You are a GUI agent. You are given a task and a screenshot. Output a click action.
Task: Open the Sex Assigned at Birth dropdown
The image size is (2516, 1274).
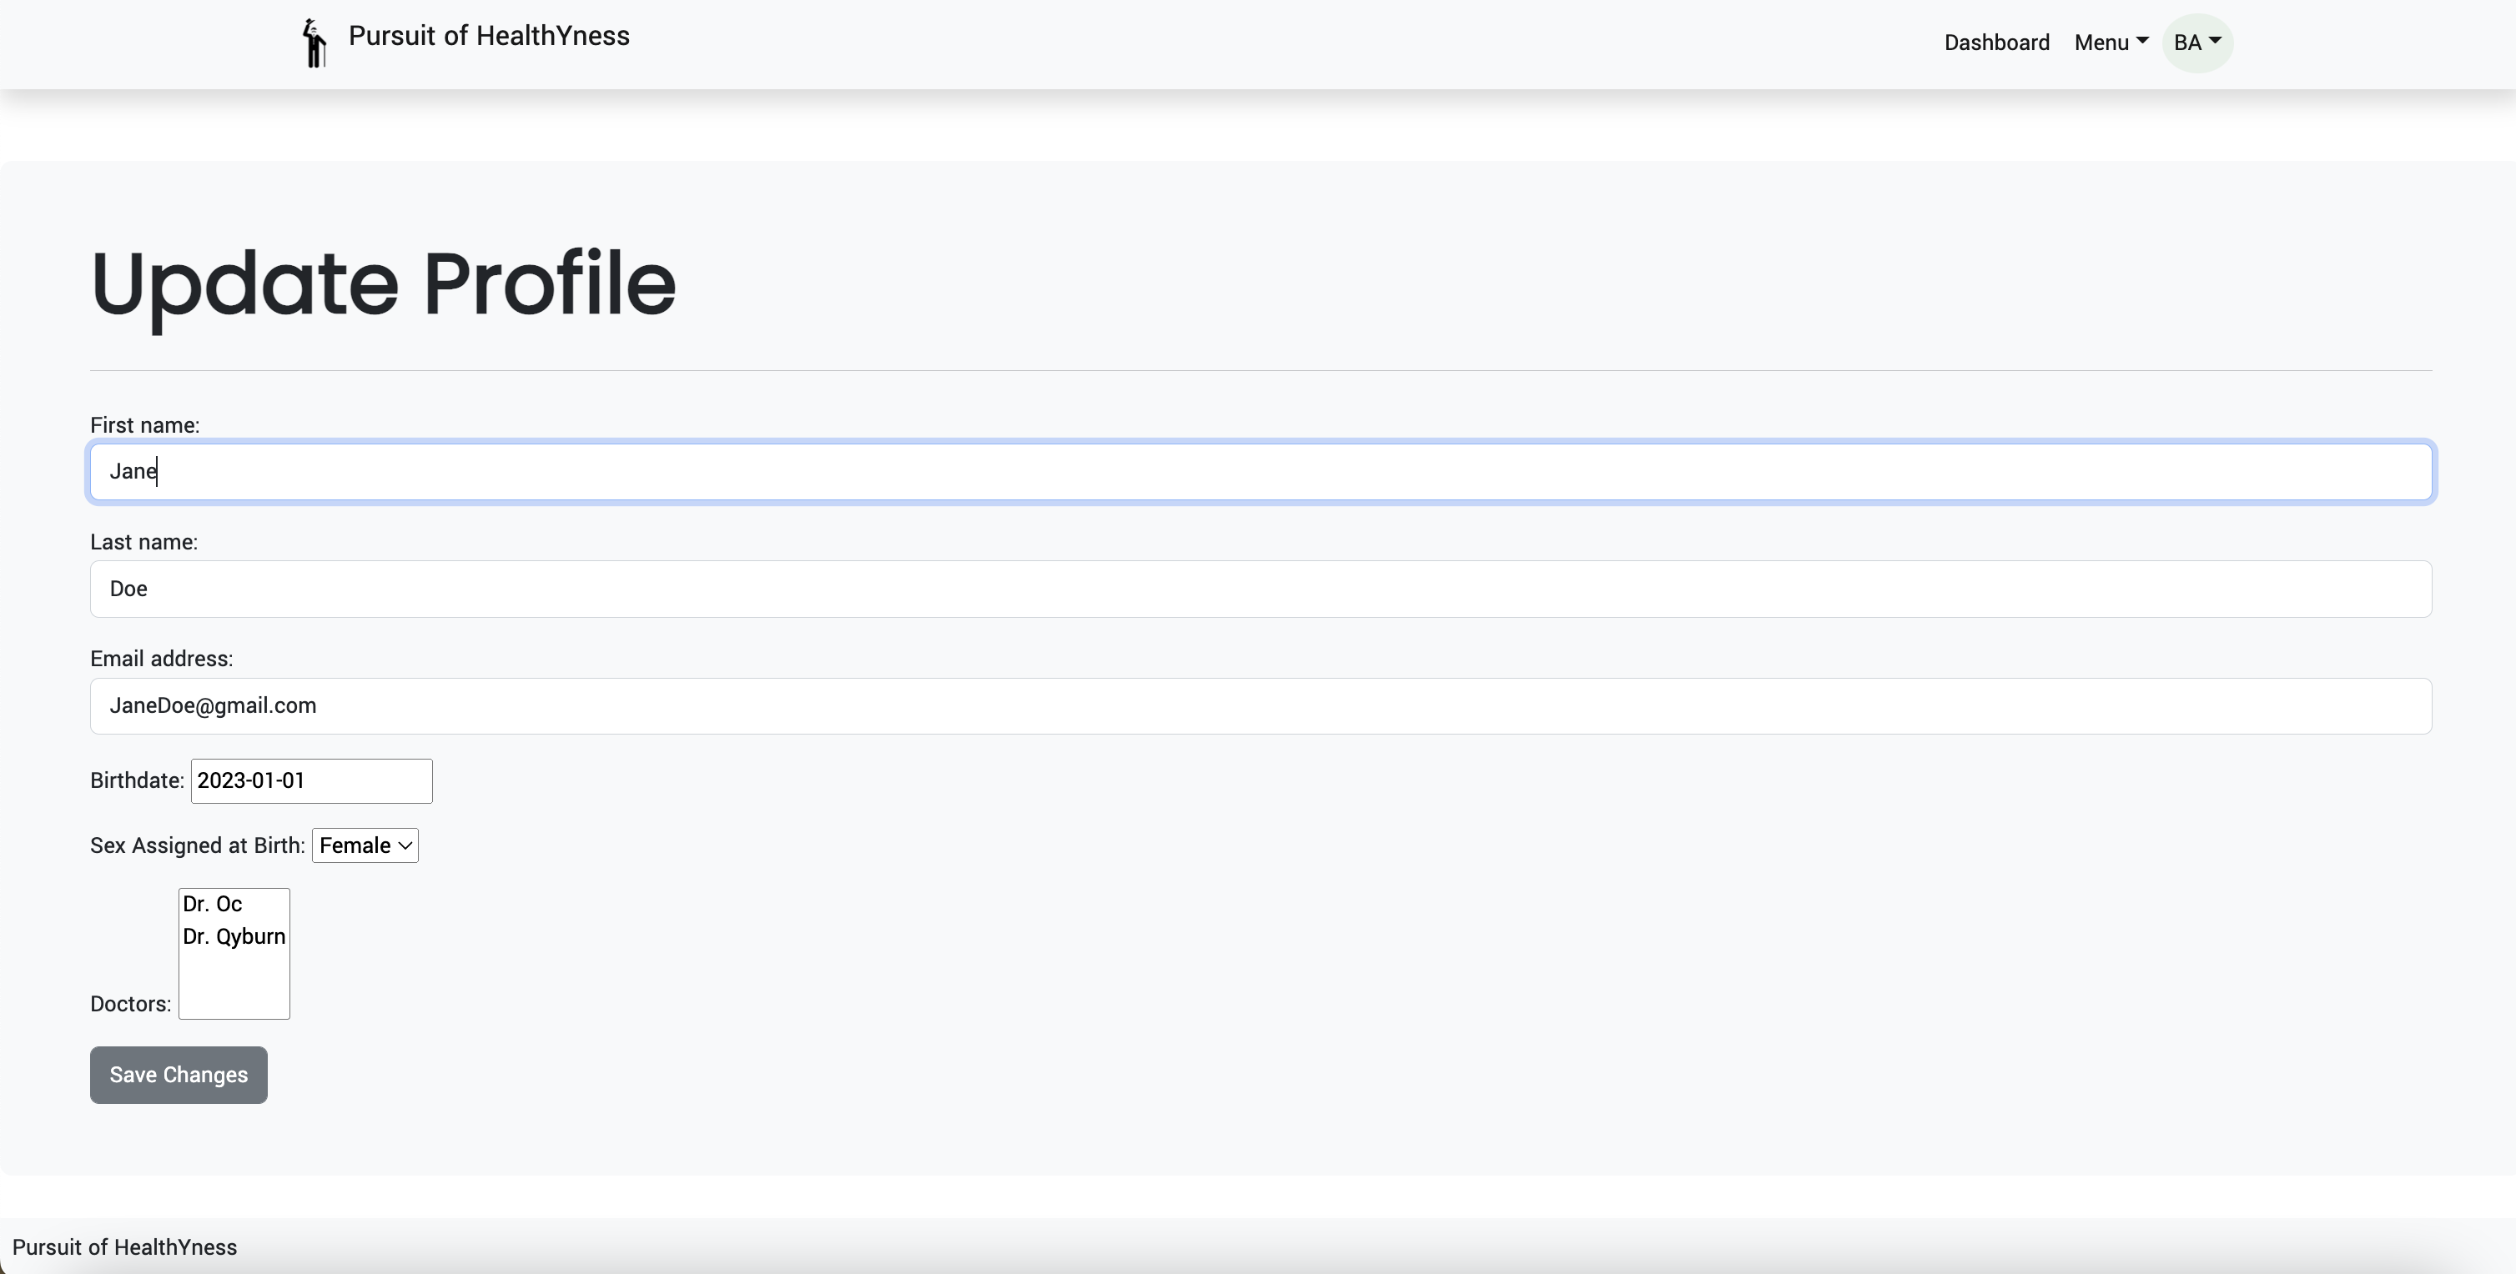point(365,845)
